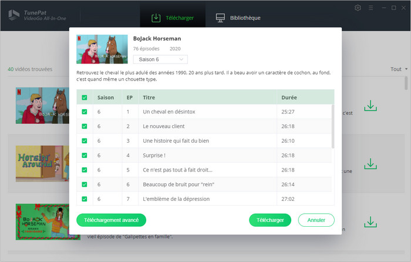Screen dimensions: 411x262
Task: Open the Saison 6 dropdown
Action: (x=160, y=59)
